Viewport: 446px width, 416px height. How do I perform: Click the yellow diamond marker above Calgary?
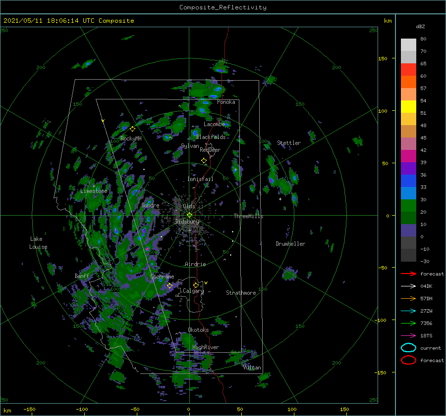(196, 285)
